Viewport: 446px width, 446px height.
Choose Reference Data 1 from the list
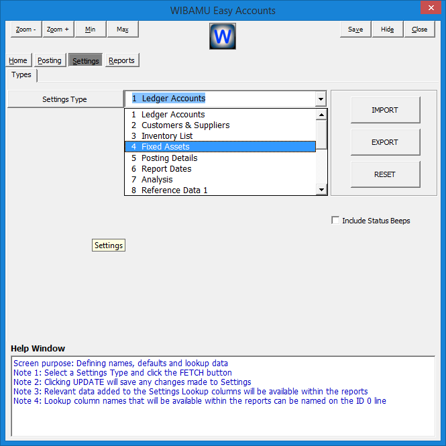click(221, 190)
